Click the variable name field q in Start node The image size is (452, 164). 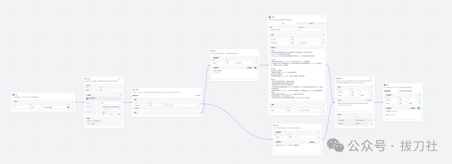[21, 107]
